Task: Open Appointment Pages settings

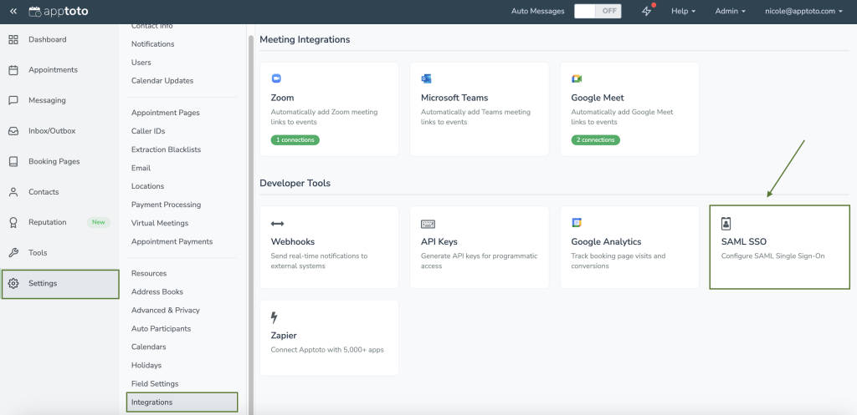Action: [x=166, y=113]
